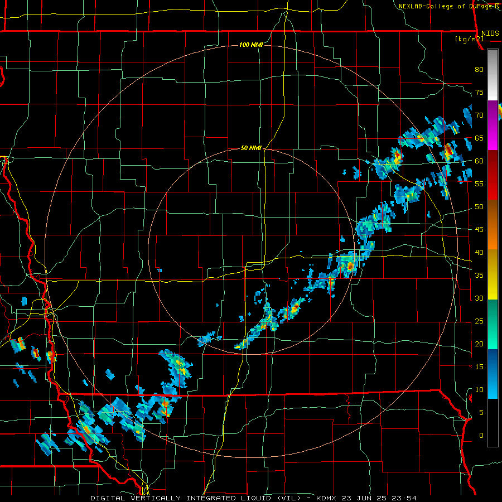Select the green segment of the color bar
502x502 pixels.
(493, 324)
